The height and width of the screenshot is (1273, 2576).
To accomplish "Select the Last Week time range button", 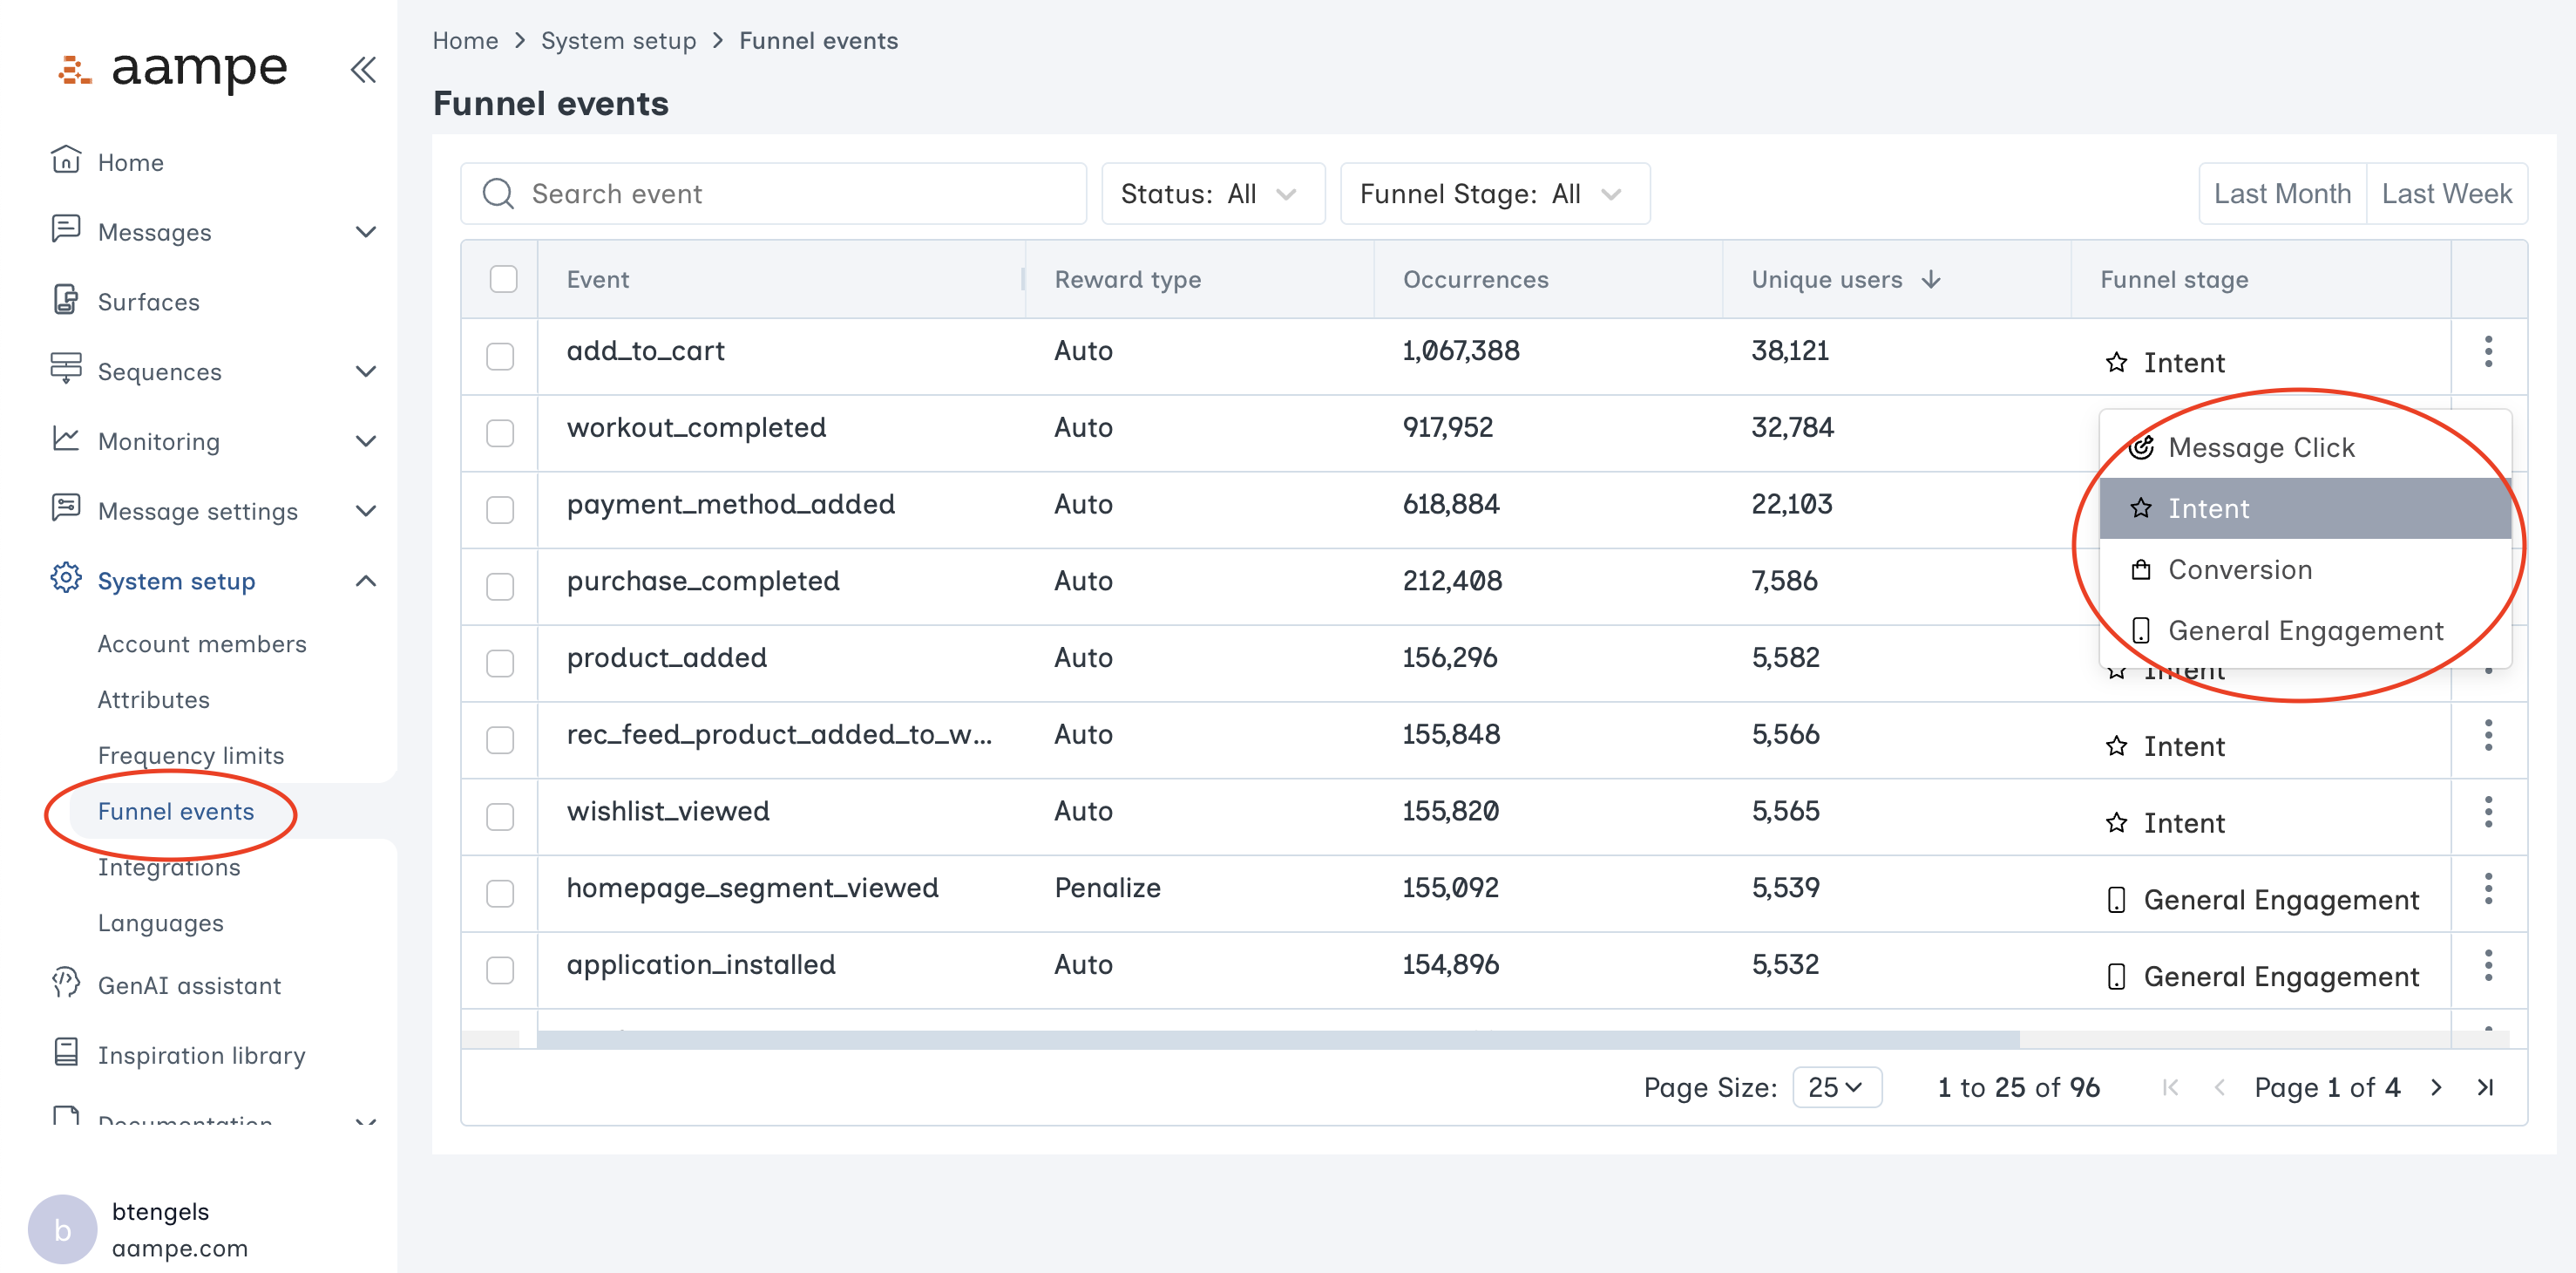I will click(2447, 194).
